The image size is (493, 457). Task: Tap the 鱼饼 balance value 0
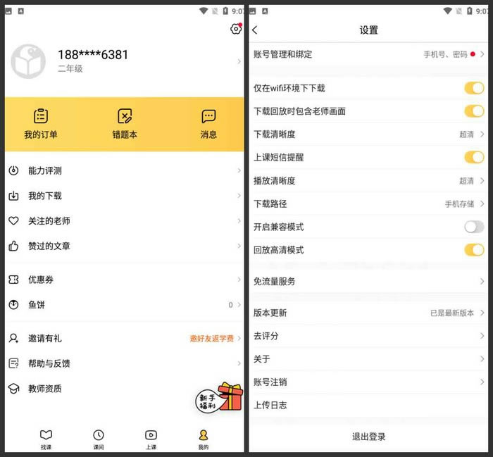[x=230, y=305]
